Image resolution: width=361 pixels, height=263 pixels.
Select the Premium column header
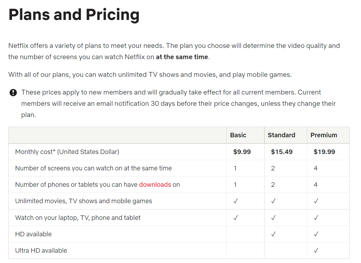pos(324,135)
